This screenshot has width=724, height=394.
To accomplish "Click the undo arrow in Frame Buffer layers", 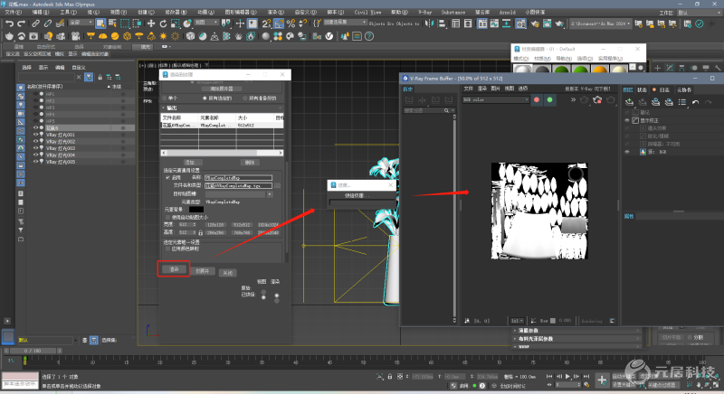I will coord(695,102).
